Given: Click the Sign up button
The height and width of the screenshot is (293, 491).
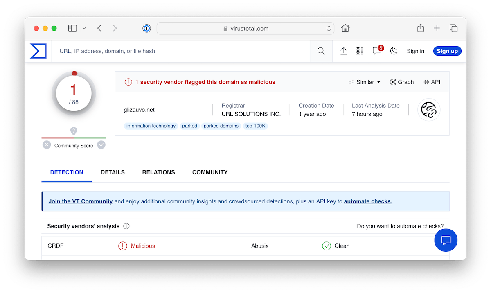Looking at the screenshot, I should click(x=447, y=51).
